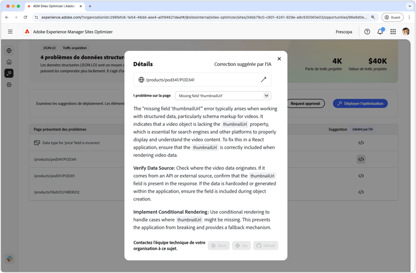The height and width of the screenshot is (273, 416).
Task: Click the Adobe logo icon
Action: (27, 32)
